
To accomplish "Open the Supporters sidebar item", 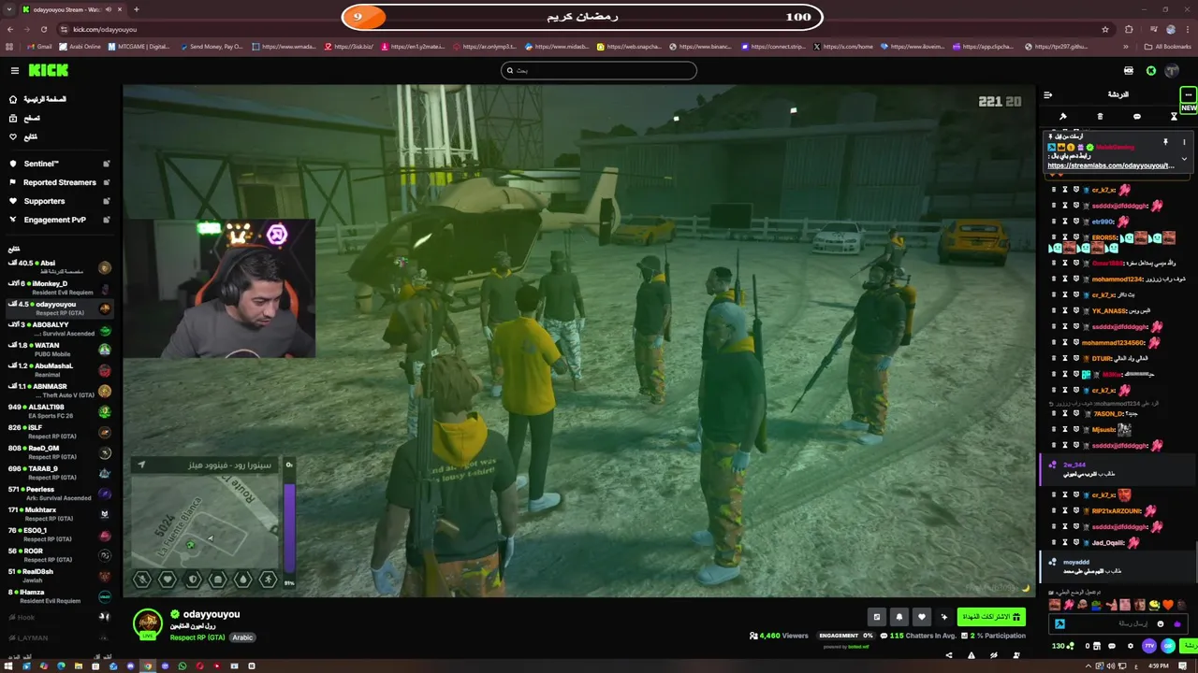I will [58, 201].
